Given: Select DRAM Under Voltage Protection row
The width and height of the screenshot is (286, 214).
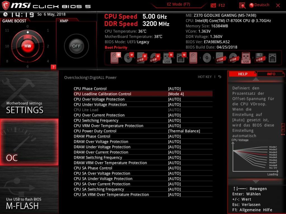Looking at the screenshot, I should (143, 147).
